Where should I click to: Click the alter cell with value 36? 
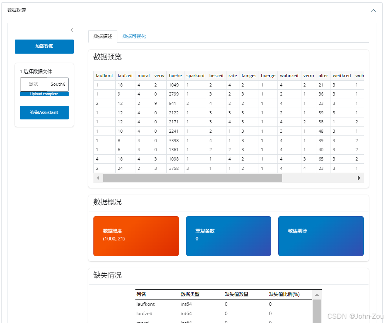(323, 94)
